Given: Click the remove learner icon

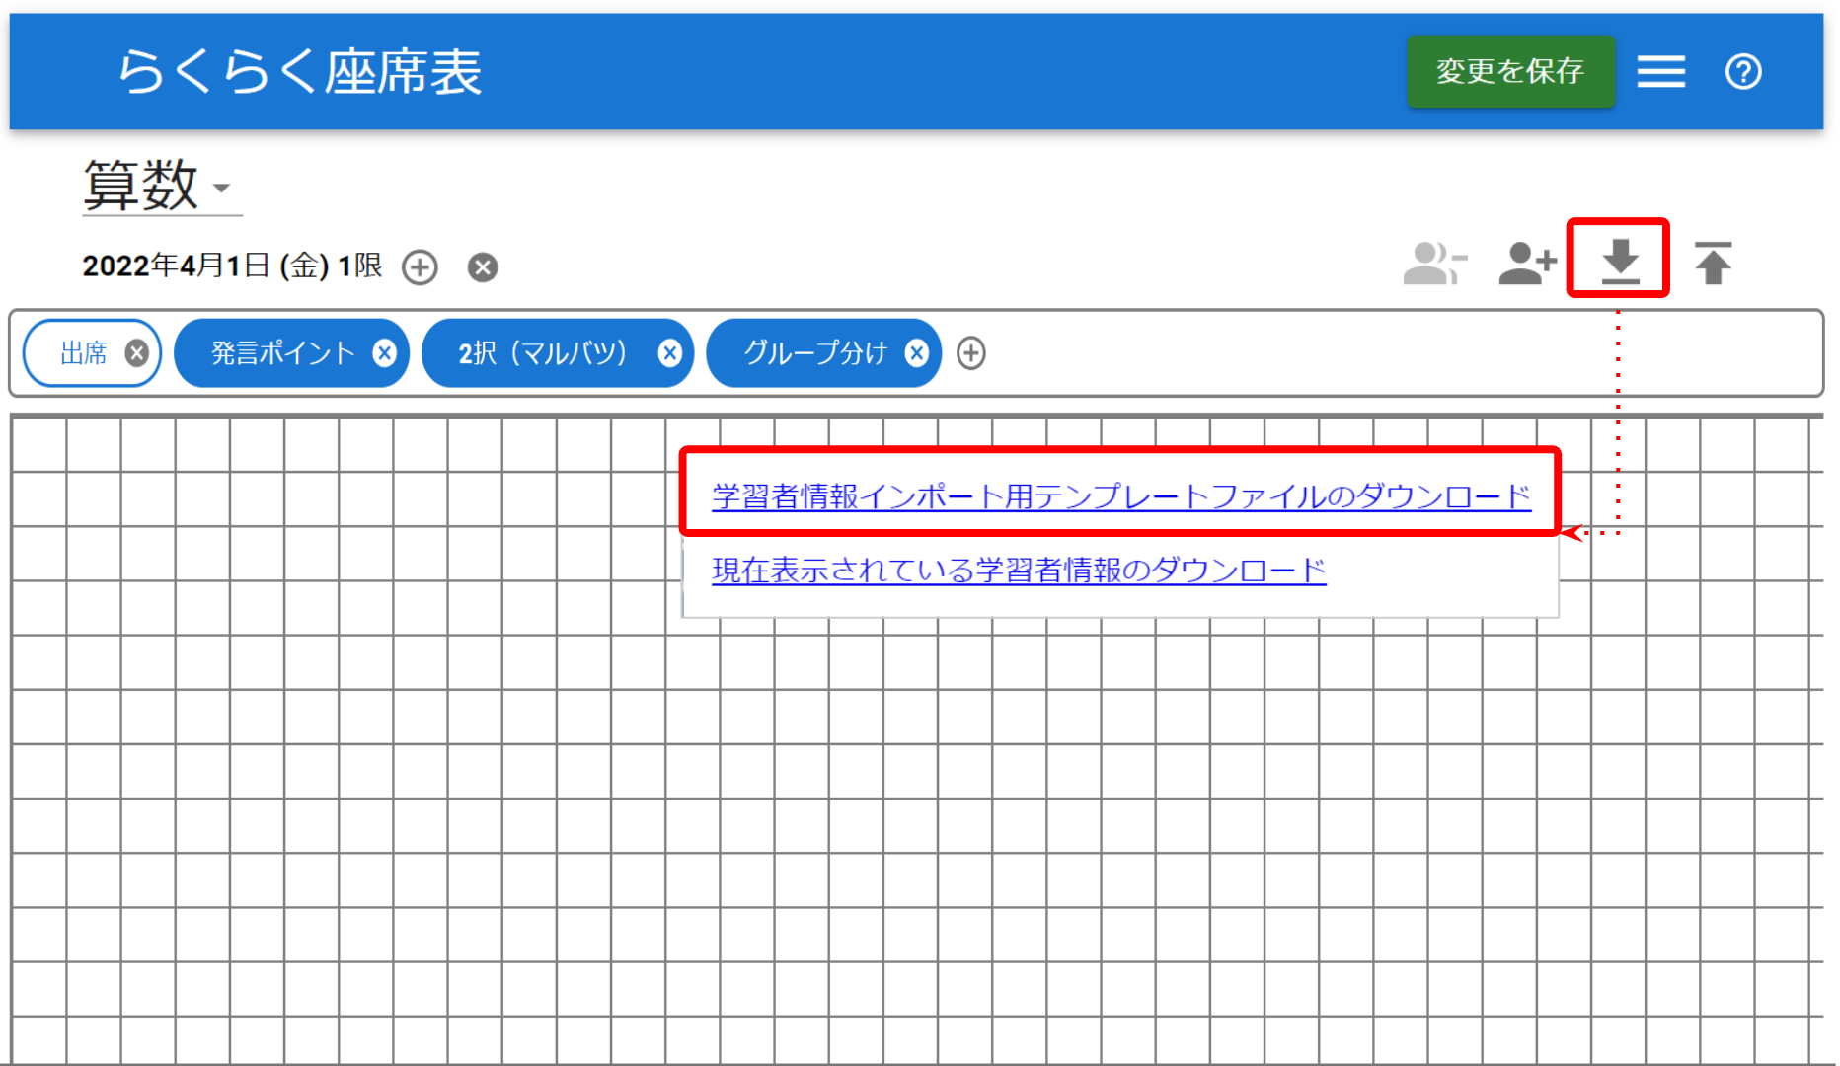Looking at the screenshot, I should [x=1434, y=263].
